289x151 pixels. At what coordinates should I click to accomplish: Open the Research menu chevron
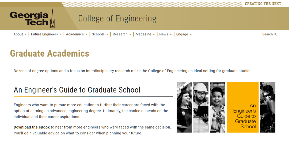click(130, 34)
